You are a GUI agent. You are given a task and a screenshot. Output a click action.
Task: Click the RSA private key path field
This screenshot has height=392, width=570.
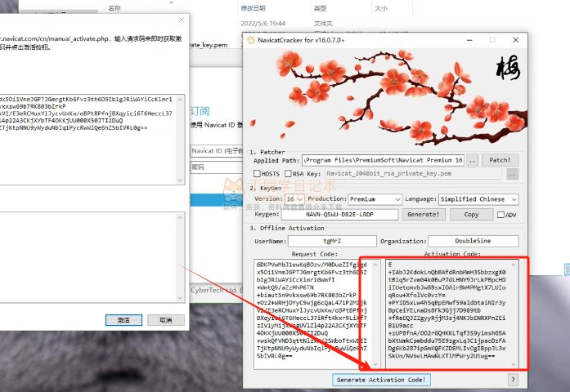click(413, 173)
